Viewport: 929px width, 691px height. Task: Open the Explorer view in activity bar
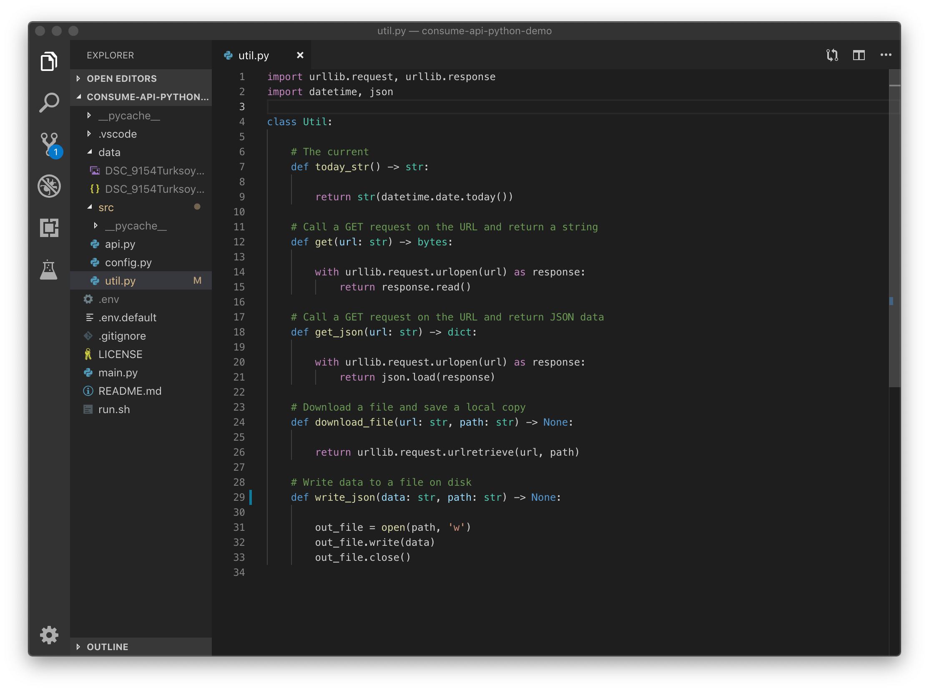coord(49,61)
